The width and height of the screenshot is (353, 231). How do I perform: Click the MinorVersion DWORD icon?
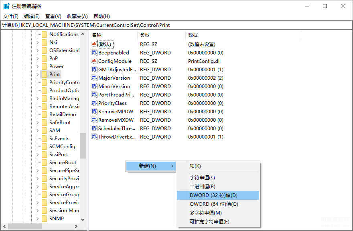[94, 86]
